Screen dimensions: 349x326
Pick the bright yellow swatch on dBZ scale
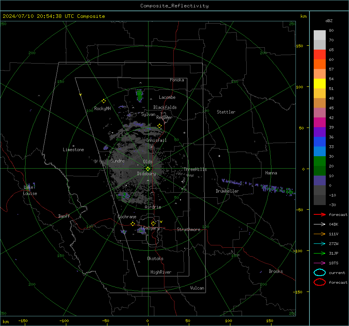tap(320, 83)
